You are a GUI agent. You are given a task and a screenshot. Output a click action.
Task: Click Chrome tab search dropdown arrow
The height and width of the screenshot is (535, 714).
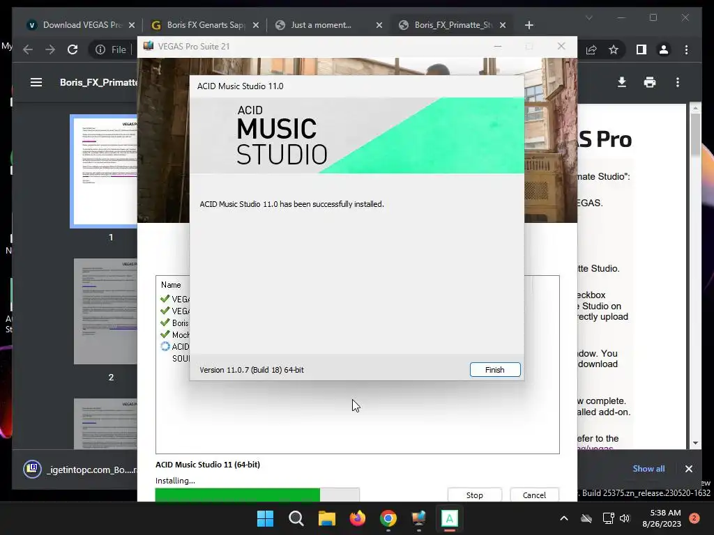588,17
